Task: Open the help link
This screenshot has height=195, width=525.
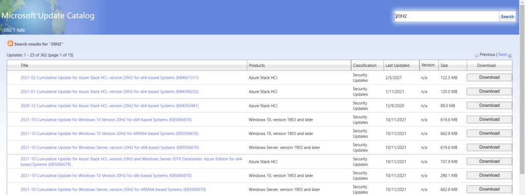Action: pos(21,30)
